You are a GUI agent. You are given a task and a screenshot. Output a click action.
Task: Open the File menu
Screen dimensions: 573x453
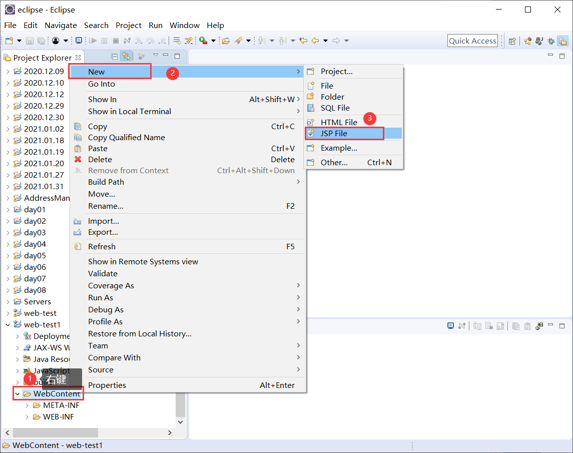point(10,25)
